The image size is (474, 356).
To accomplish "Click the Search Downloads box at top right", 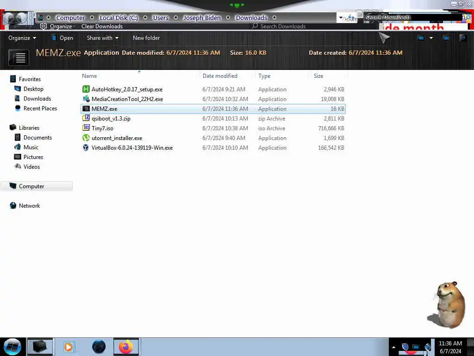I will (413, 18).
